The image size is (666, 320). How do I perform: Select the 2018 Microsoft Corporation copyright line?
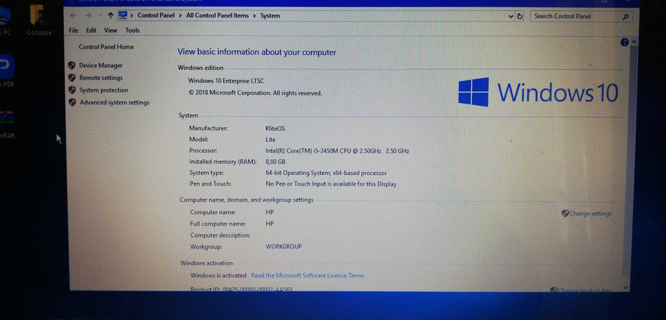[x=255, y=93]
